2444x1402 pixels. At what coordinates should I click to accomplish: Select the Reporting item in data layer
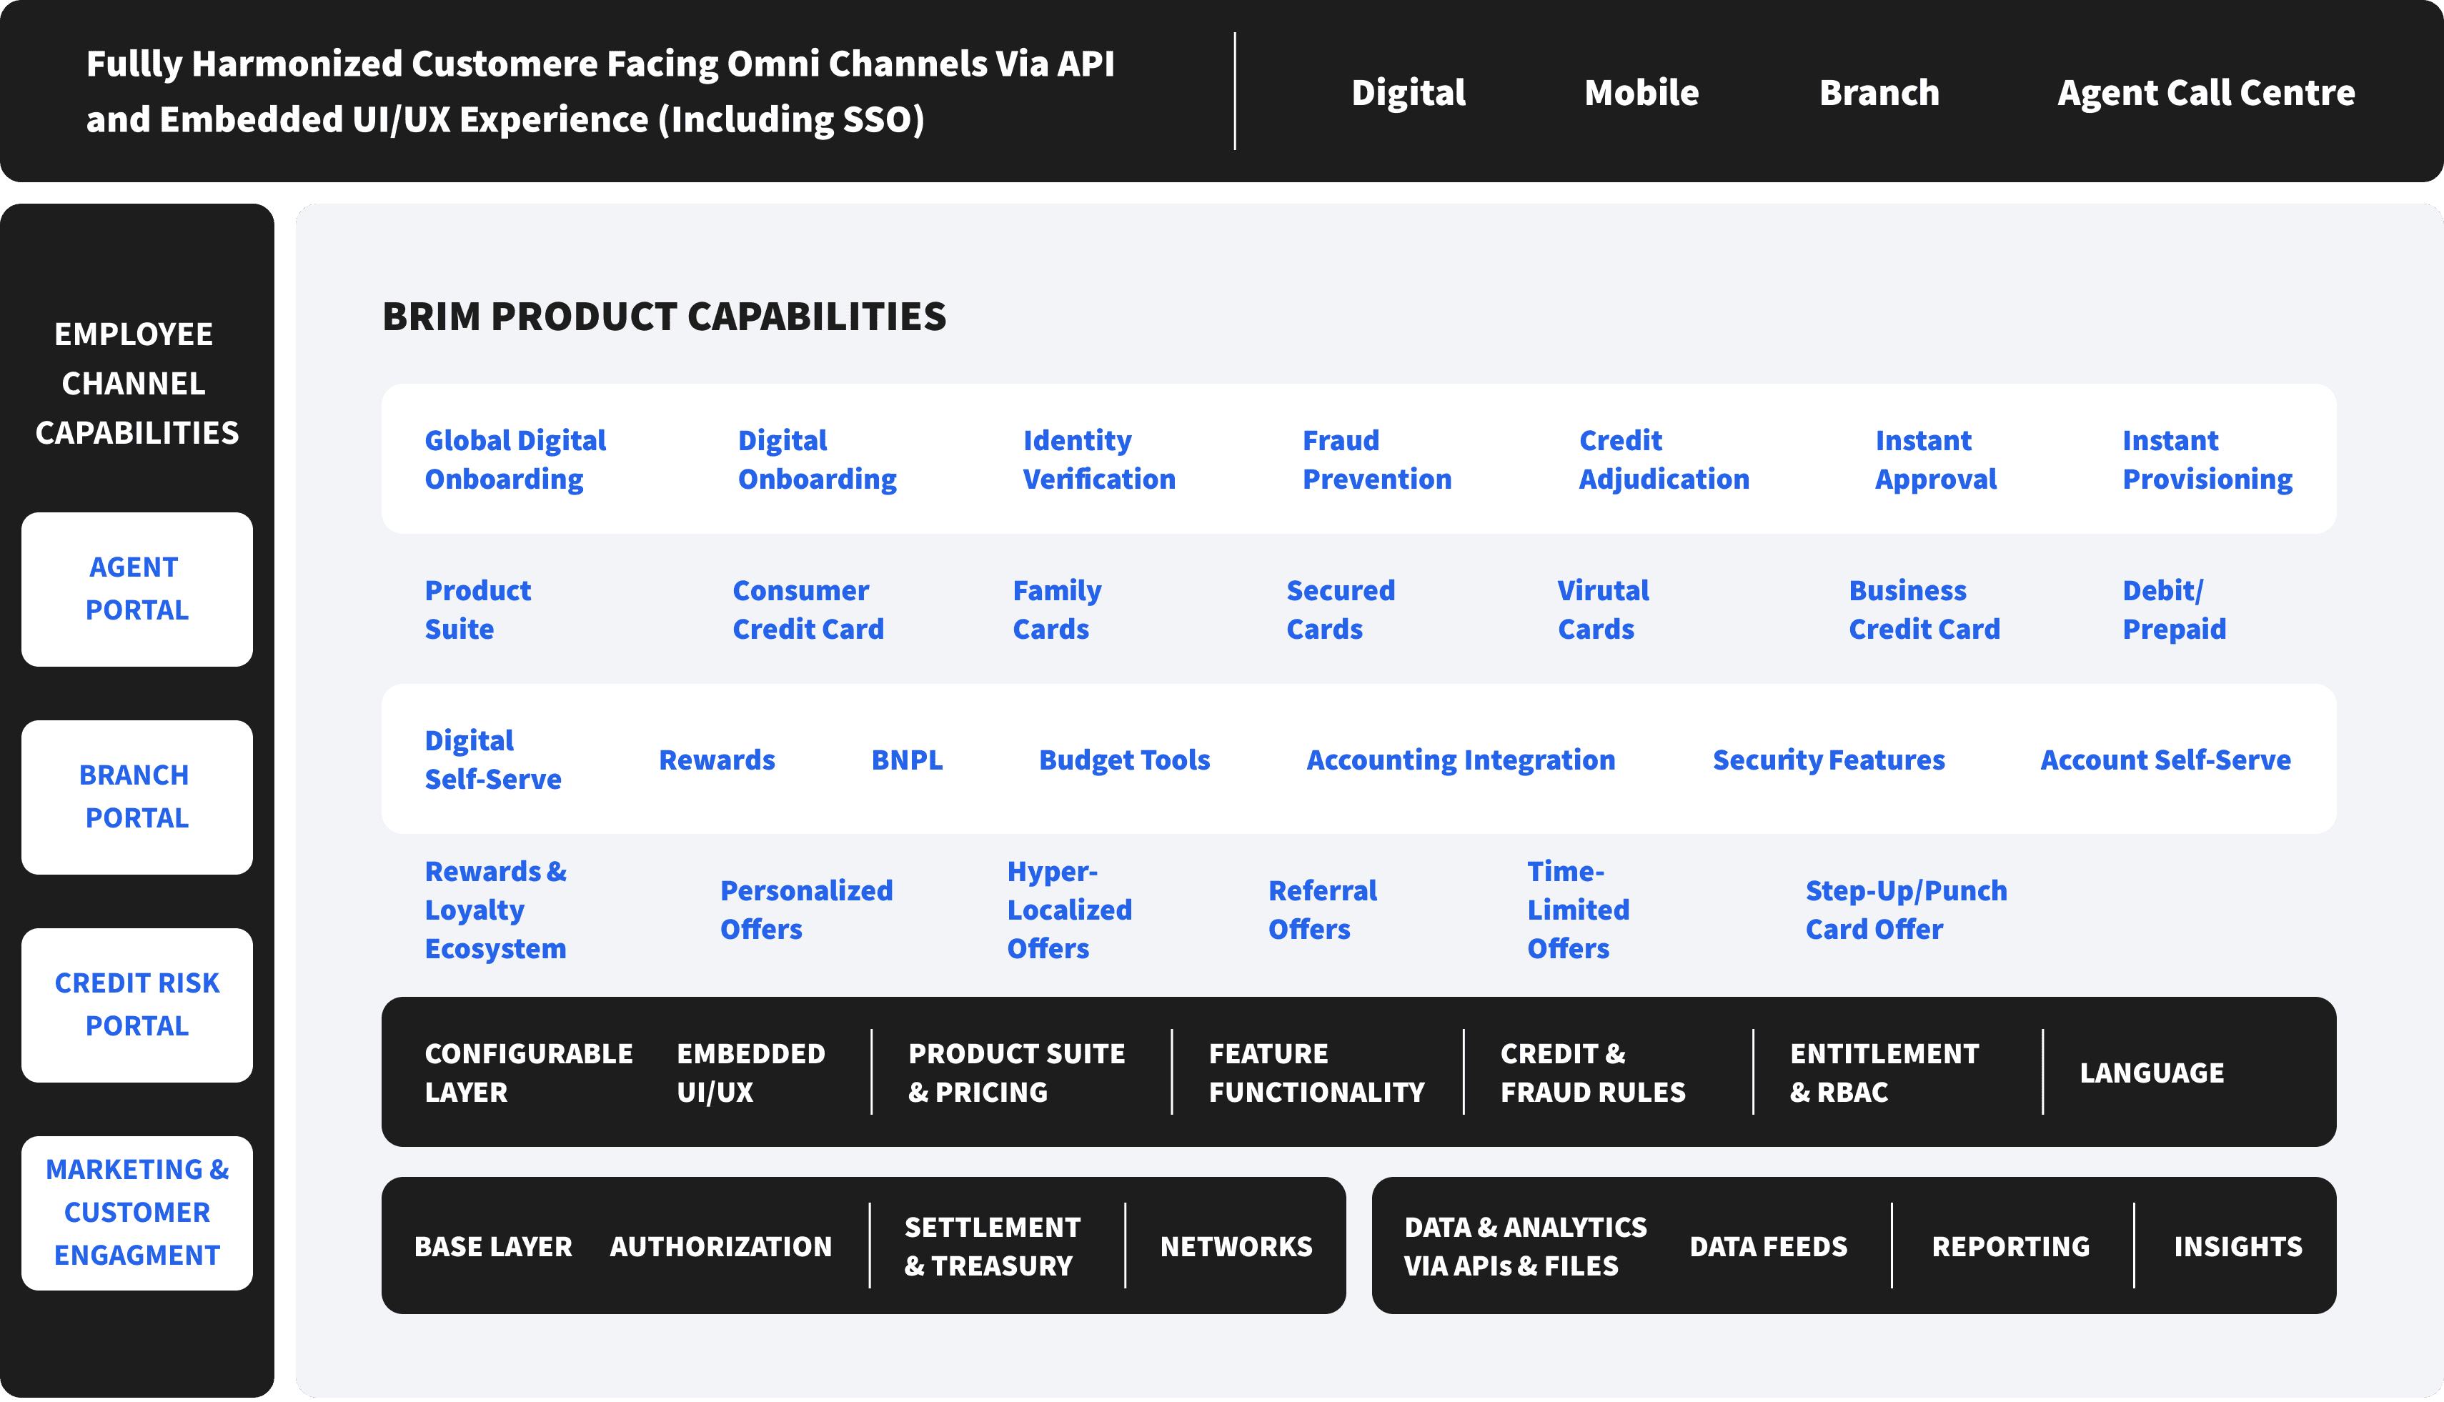(x=2011, y=1246)
